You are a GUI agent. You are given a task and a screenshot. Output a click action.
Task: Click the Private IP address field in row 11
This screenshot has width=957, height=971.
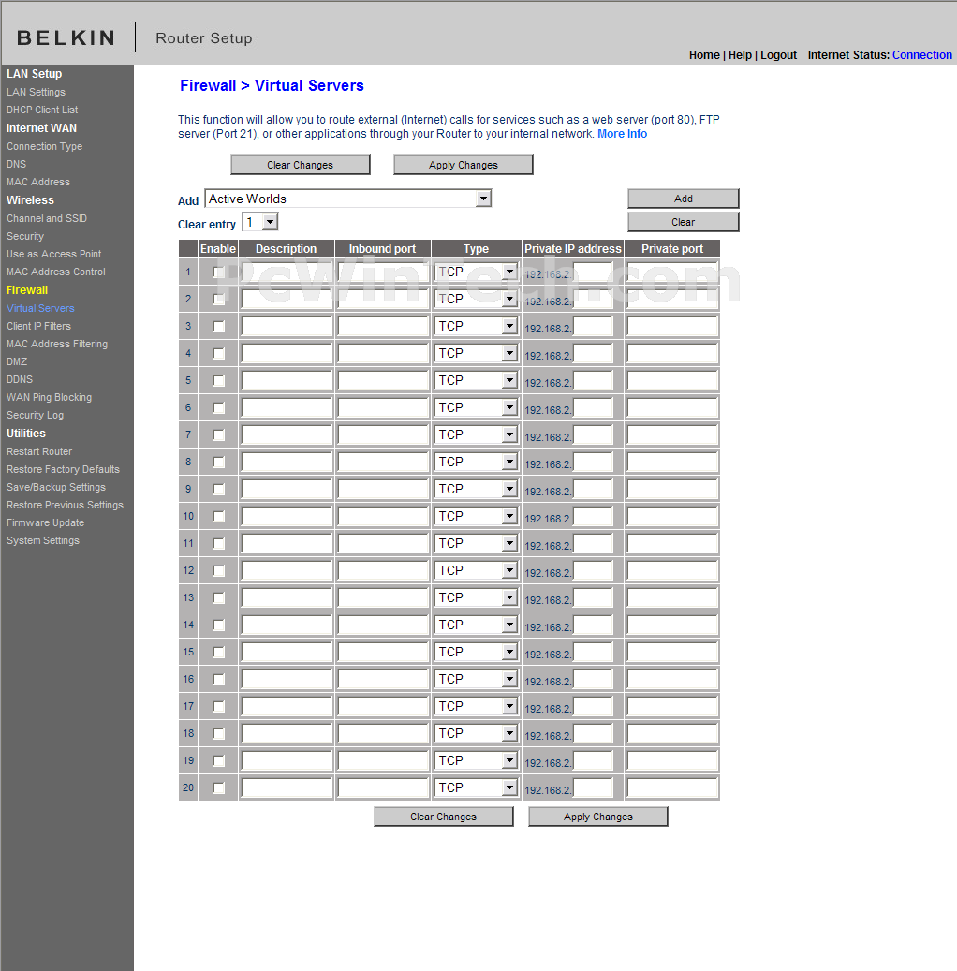pos(593,544)
